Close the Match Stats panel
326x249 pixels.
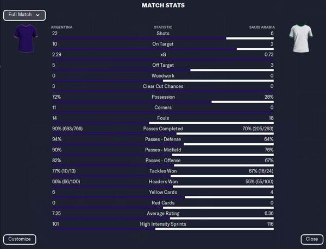312,239
